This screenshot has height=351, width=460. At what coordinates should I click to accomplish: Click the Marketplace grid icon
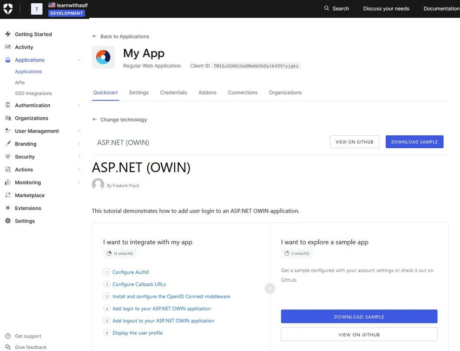(8, 195)
